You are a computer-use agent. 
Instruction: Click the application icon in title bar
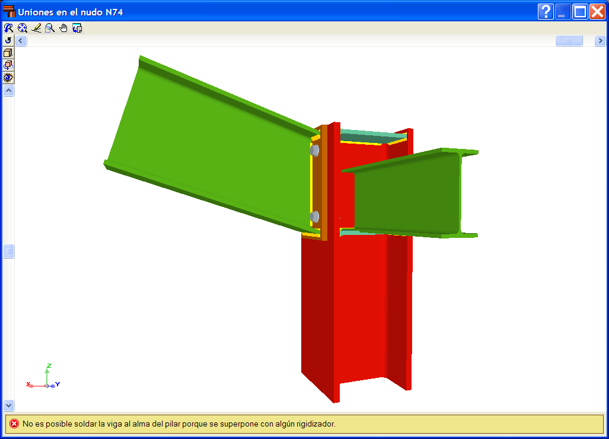[9, 12]
